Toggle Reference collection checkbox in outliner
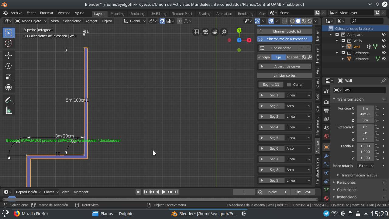Screen dimensions: 389x219 343,53
